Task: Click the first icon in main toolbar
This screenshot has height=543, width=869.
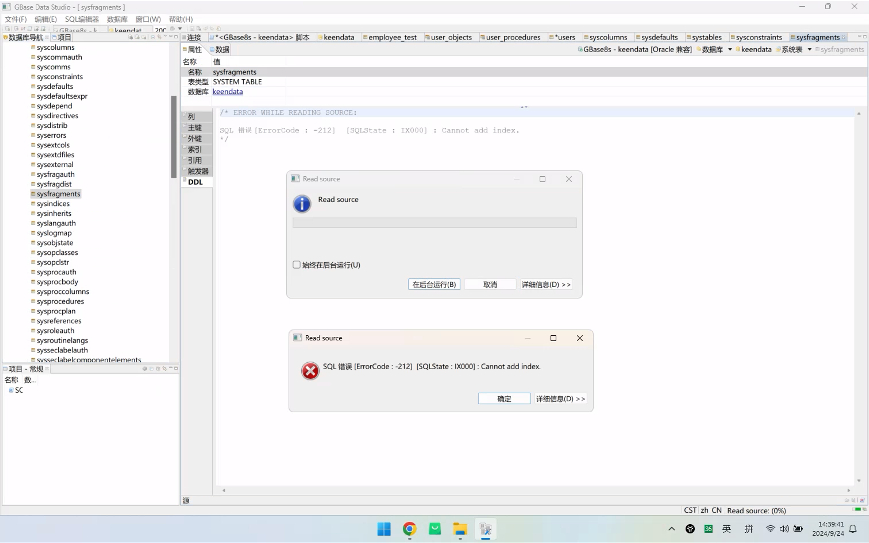Action: point(7,29)
